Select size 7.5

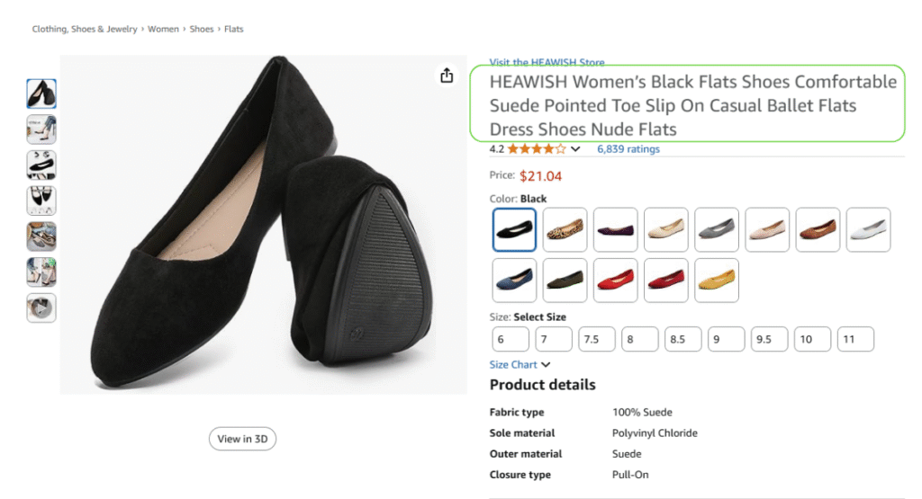(x=596, y=339)
